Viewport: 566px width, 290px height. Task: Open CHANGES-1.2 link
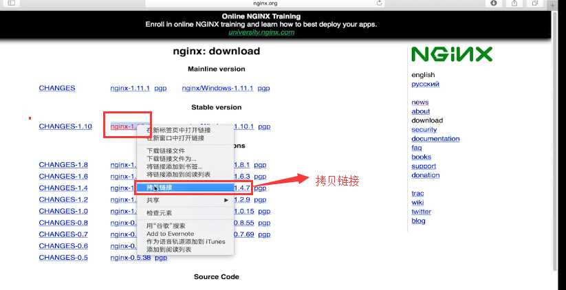(x=63, y=199)
